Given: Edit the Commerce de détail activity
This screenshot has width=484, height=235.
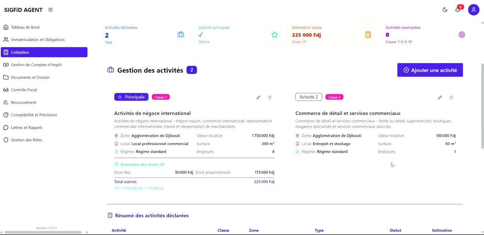Looking at the screenshot, I should [440, 97].
